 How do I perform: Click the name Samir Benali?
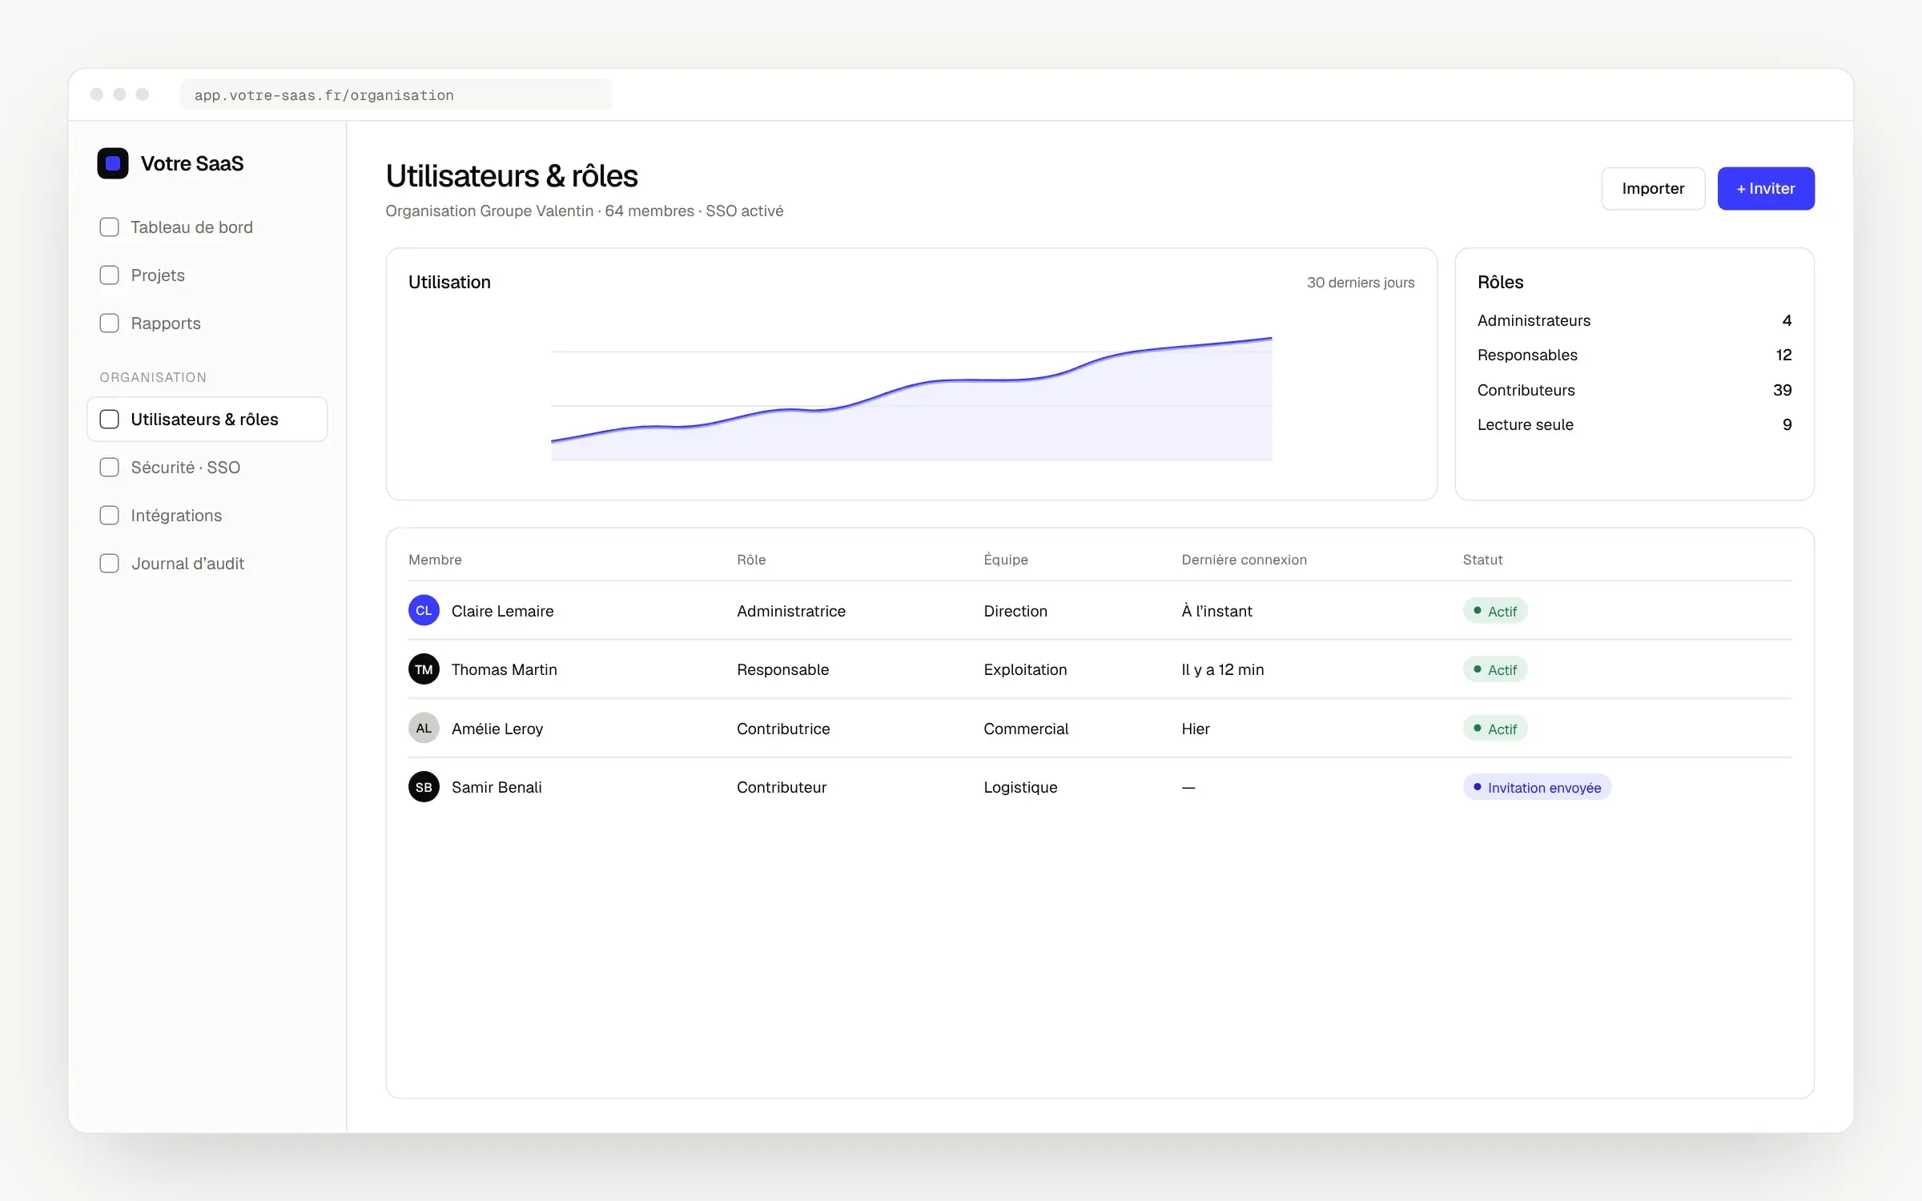tap(497, 787)
